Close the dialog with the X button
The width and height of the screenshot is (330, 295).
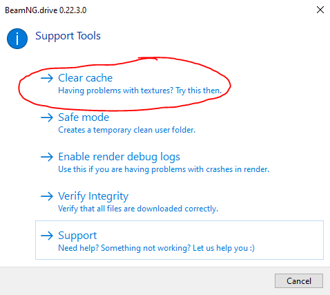click(x=320, y=10)
